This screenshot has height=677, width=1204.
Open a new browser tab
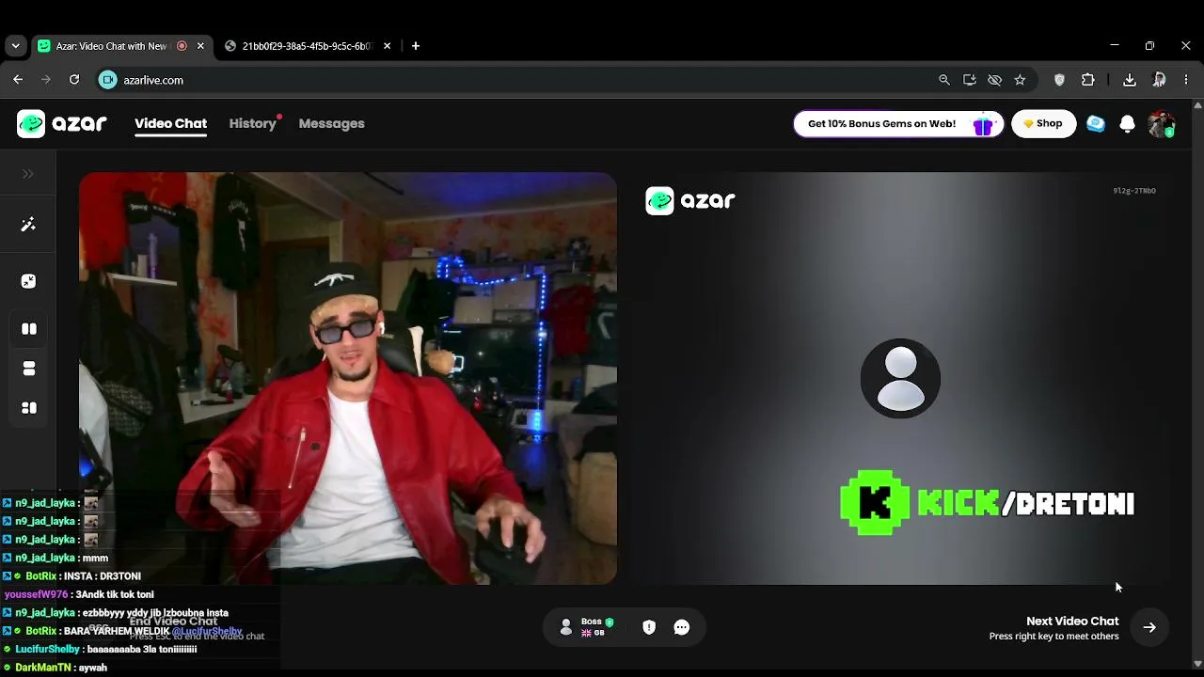(416, 46)
